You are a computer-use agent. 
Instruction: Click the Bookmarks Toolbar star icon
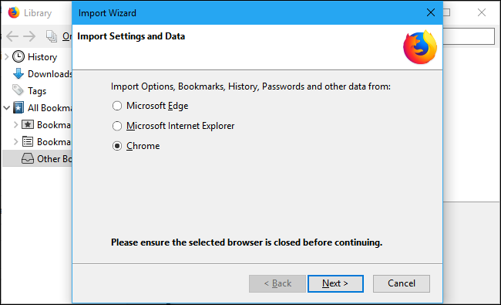pyautogui.click(x=28, y=124)
